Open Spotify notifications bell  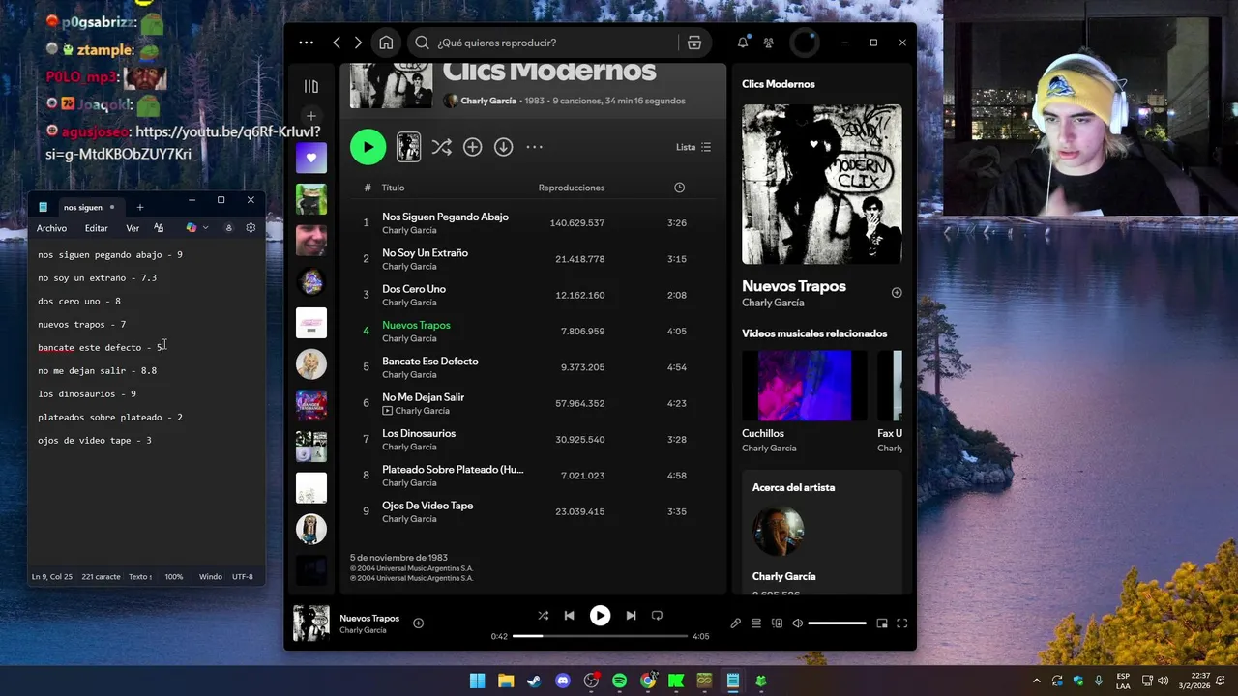point(743,43)
